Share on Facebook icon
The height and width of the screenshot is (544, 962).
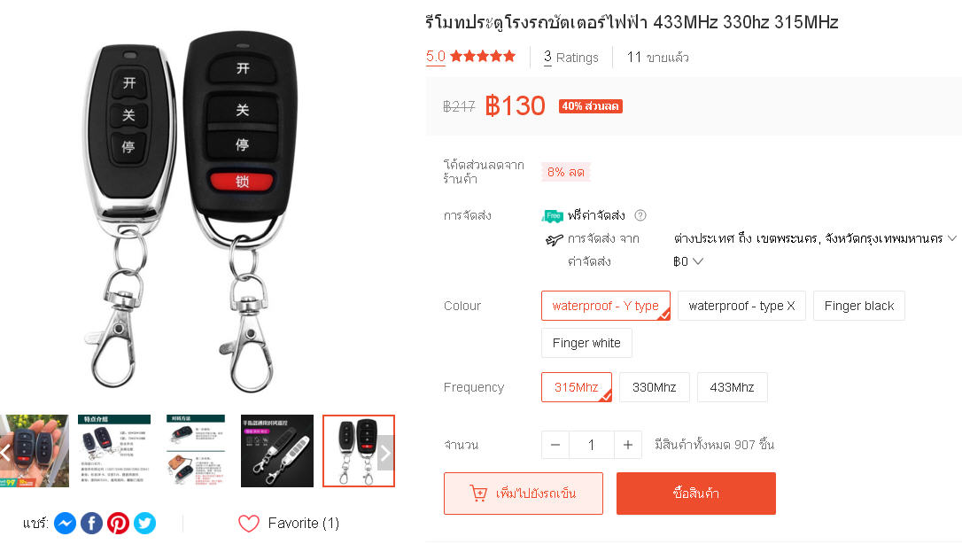(x=91, y=523)
